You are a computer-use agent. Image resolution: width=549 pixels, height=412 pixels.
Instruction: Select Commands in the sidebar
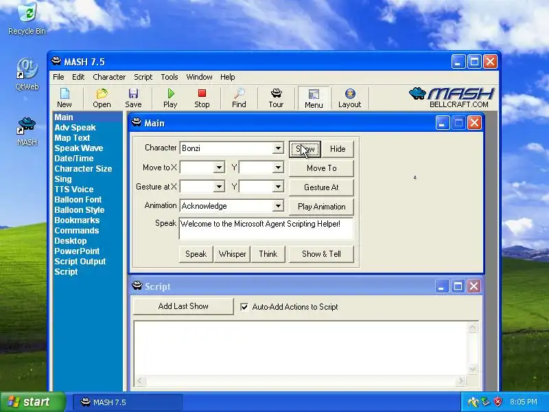[x=77, y=231]
